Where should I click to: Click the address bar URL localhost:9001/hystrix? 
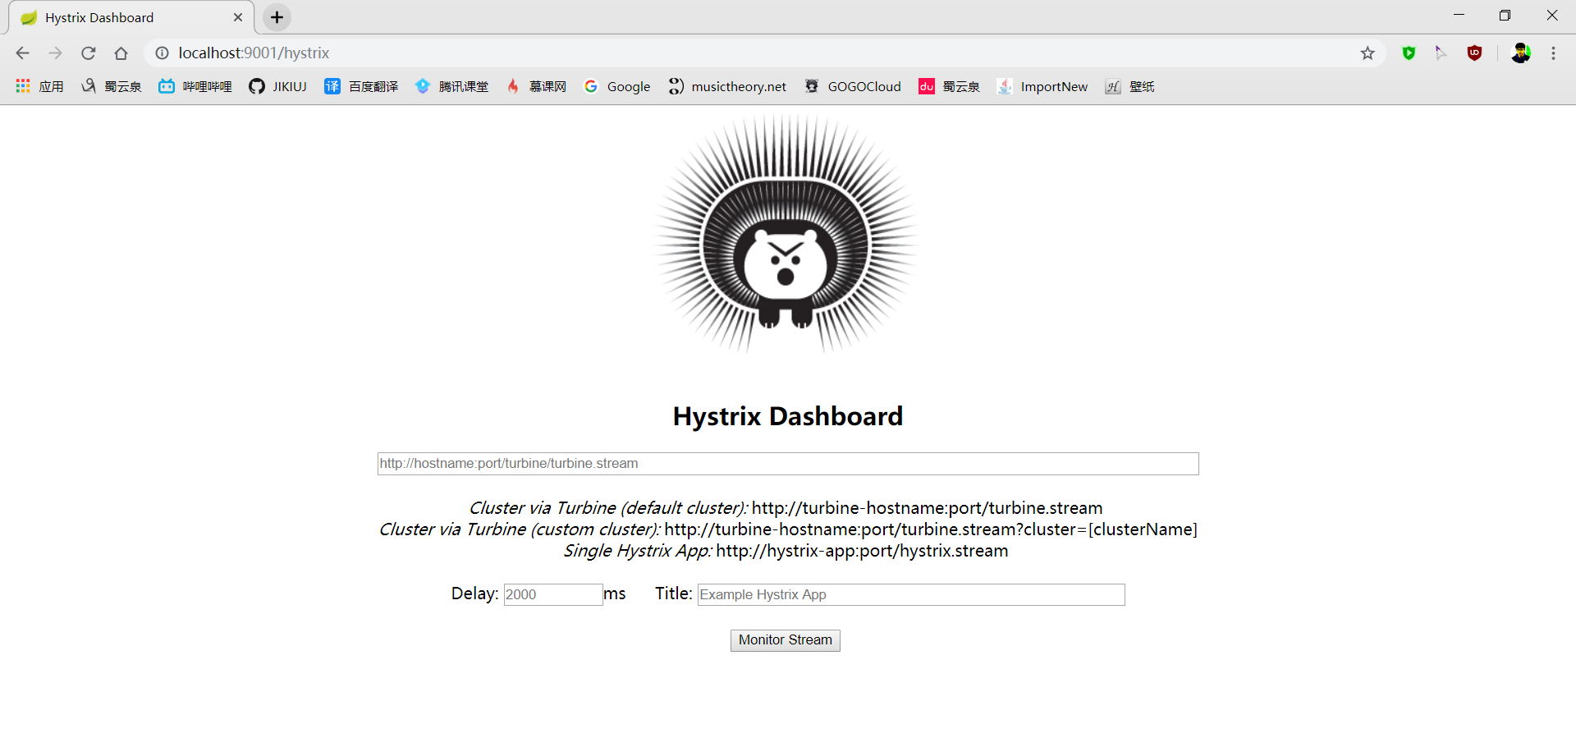[x=254, y=53]
